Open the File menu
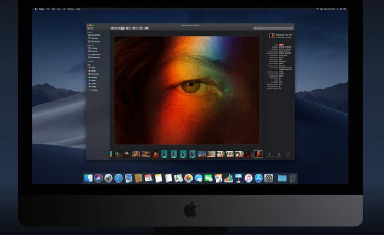The image size is (384, 235). pos(48,9)
